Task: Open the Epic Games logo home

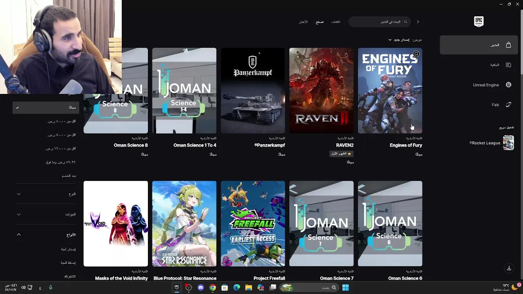Action: 479,22
